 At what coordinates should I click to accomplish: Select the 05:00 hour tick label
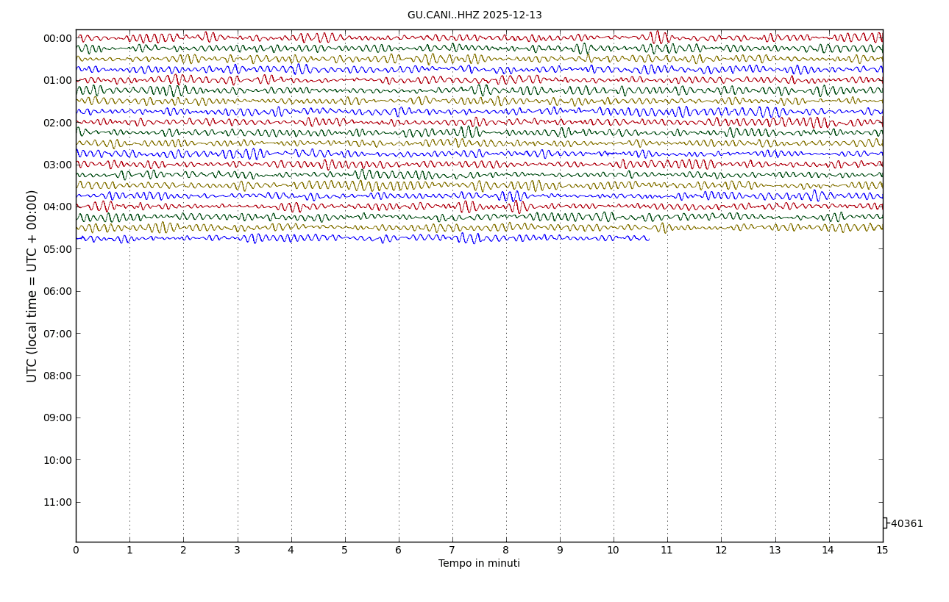(x=57, y=249)
